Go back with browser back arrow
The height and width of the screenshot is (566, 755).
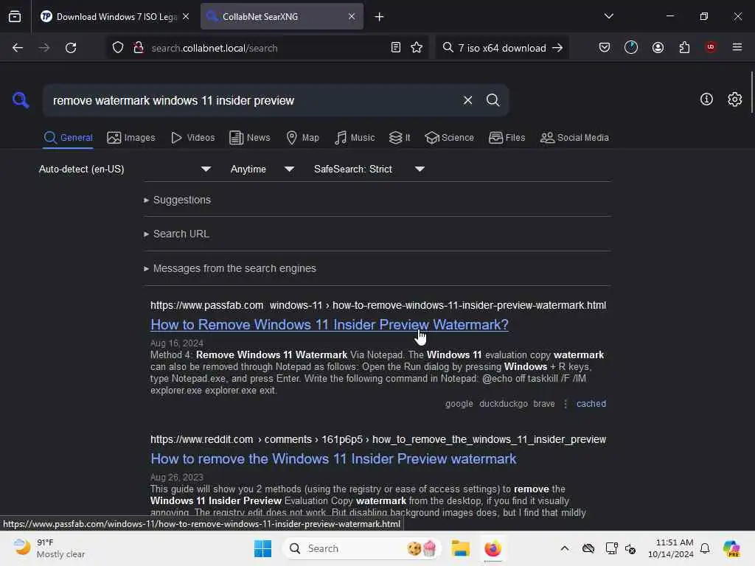point(18,48)
